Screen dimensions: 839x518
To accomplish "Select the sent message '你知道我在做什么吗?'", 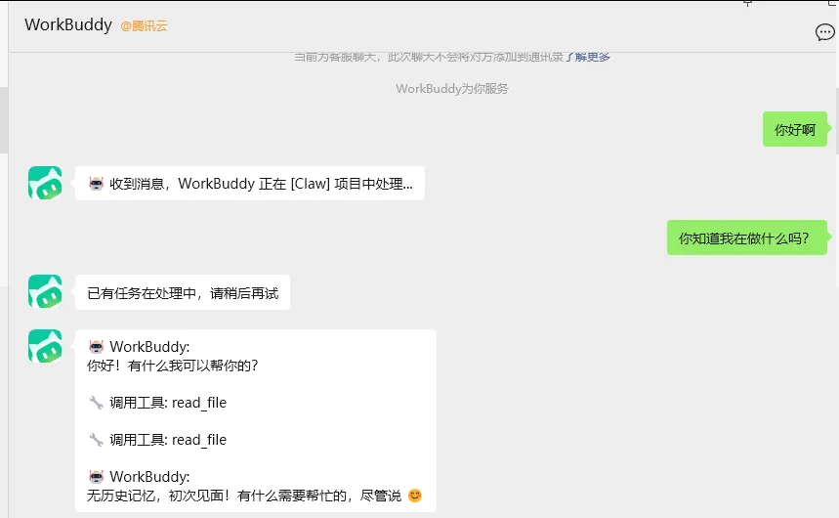I will pos(746,237).
